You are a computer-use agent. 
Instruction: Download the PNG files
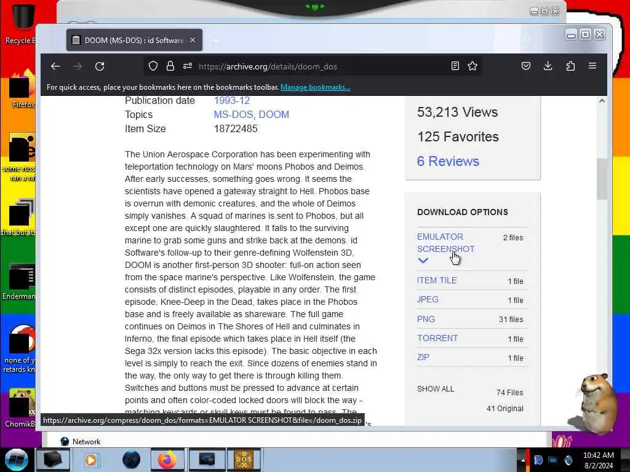coord(426,319)
